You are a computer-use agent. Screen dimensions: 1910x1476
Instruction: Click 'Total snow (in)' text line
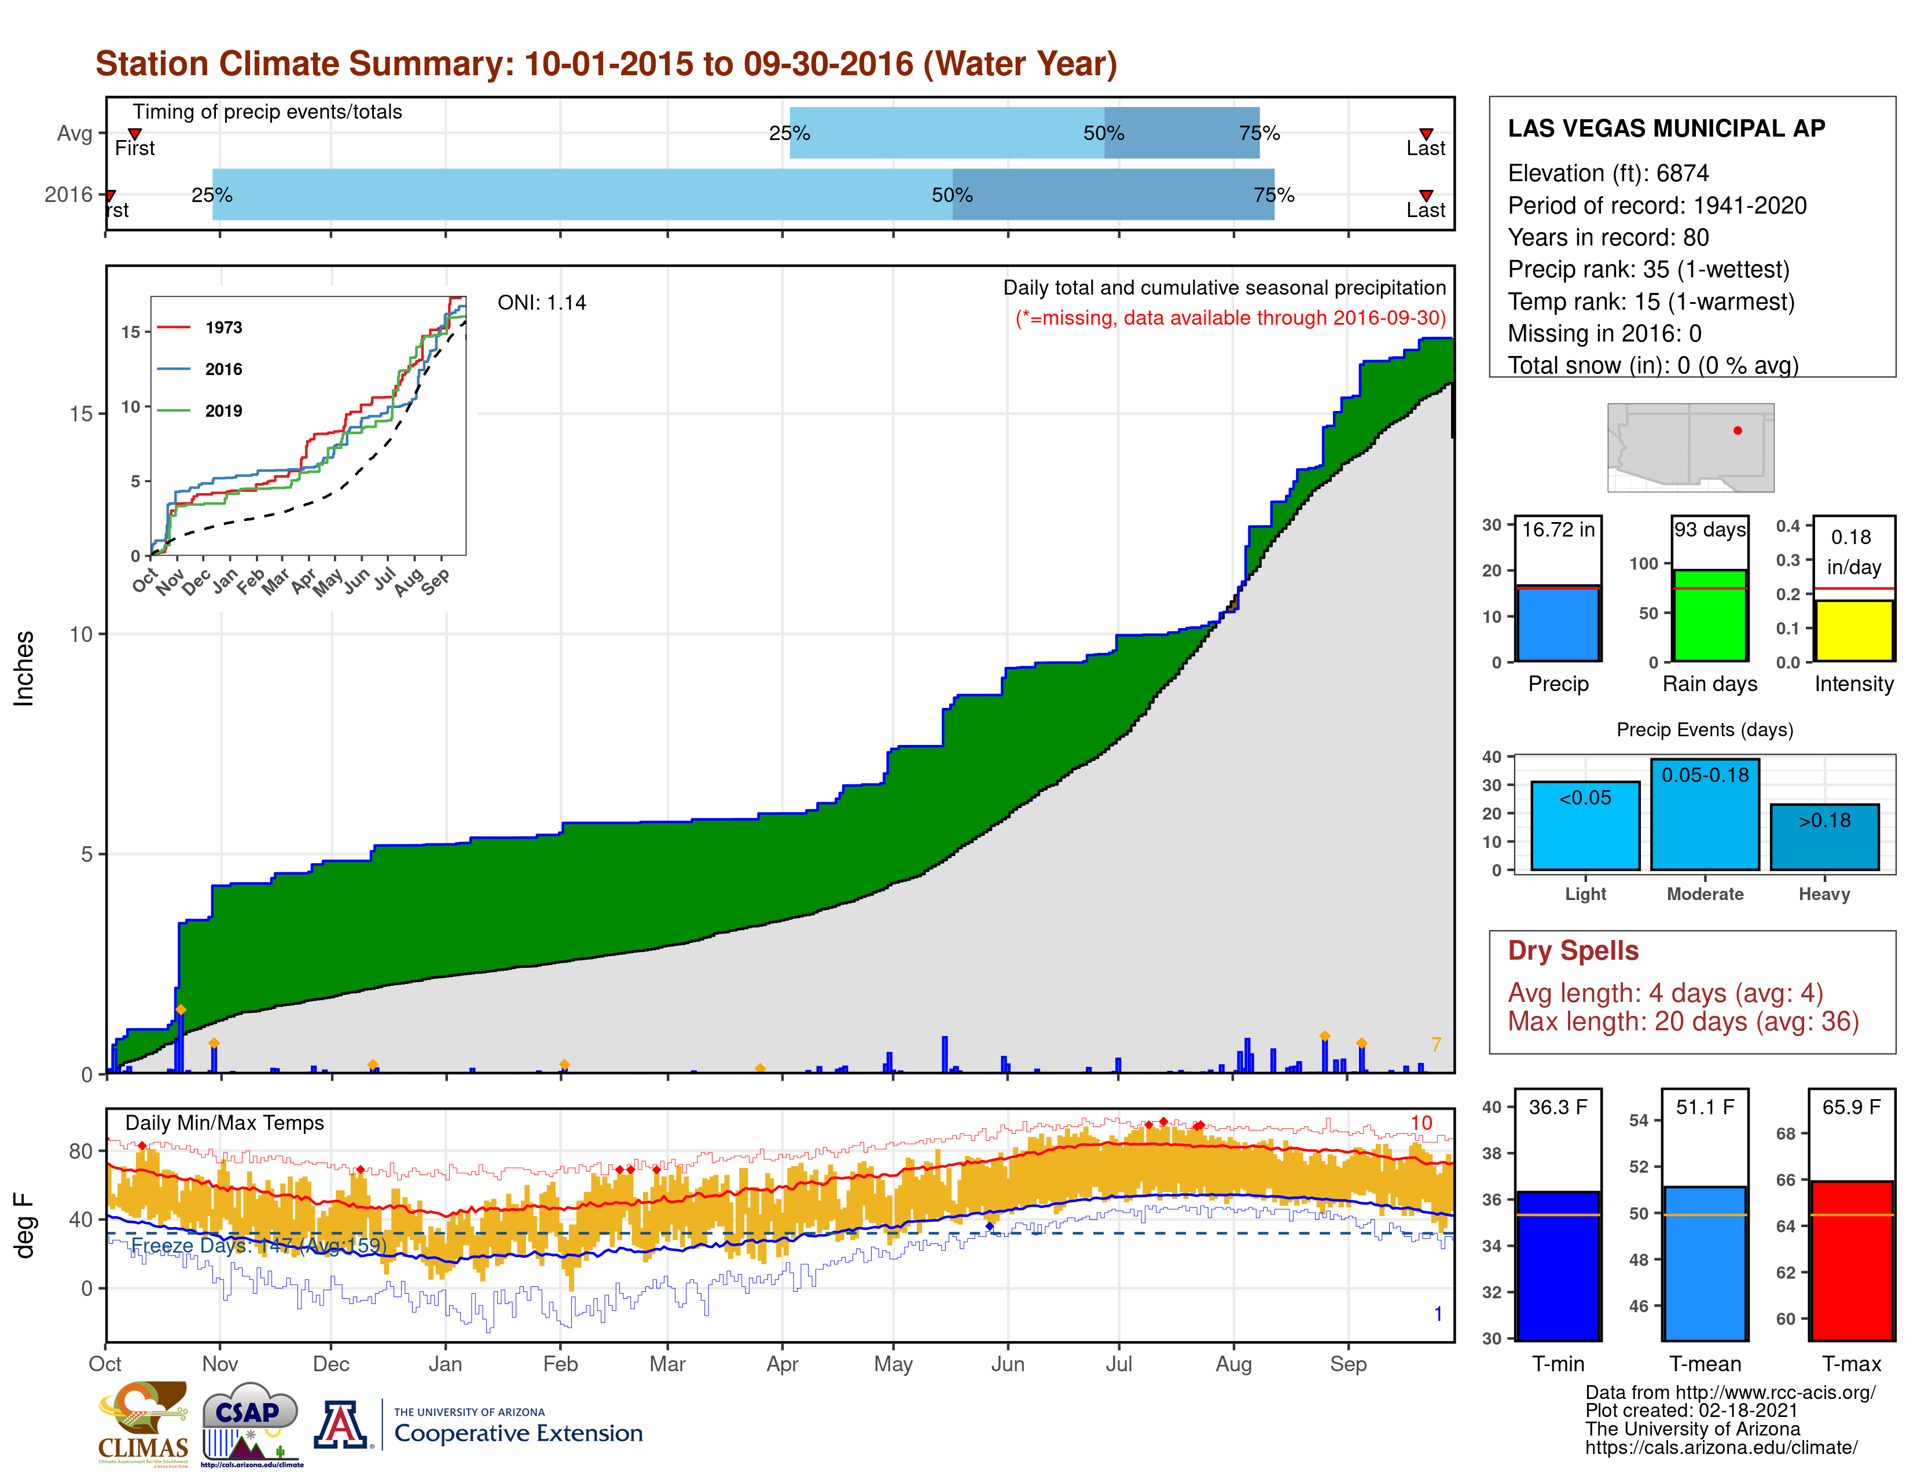[x=1653, y=365]
